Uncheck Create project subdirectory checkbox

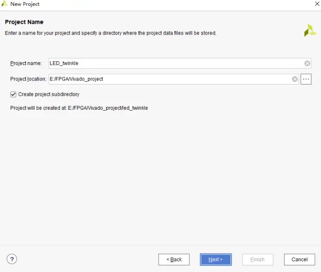point(13,95)
